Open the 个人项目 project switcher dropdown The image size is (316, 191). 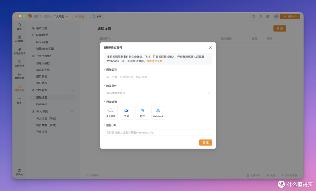pos(61,16)
